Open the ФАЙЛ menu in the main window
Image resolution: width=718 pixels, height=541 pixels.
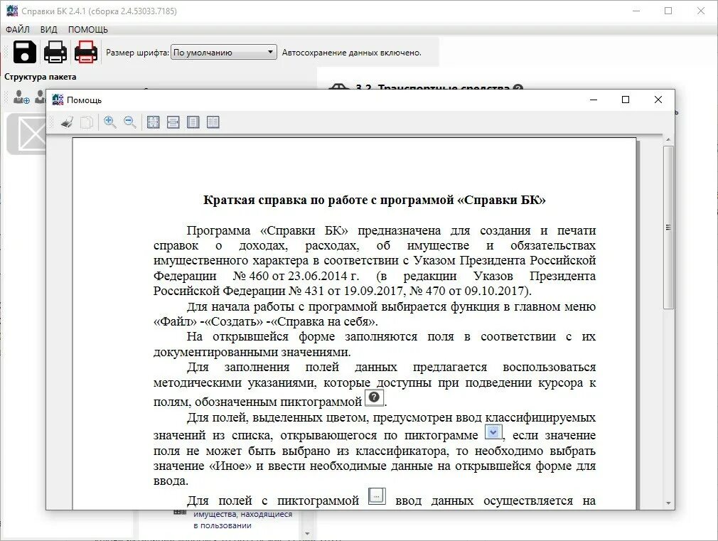(18, 29)
